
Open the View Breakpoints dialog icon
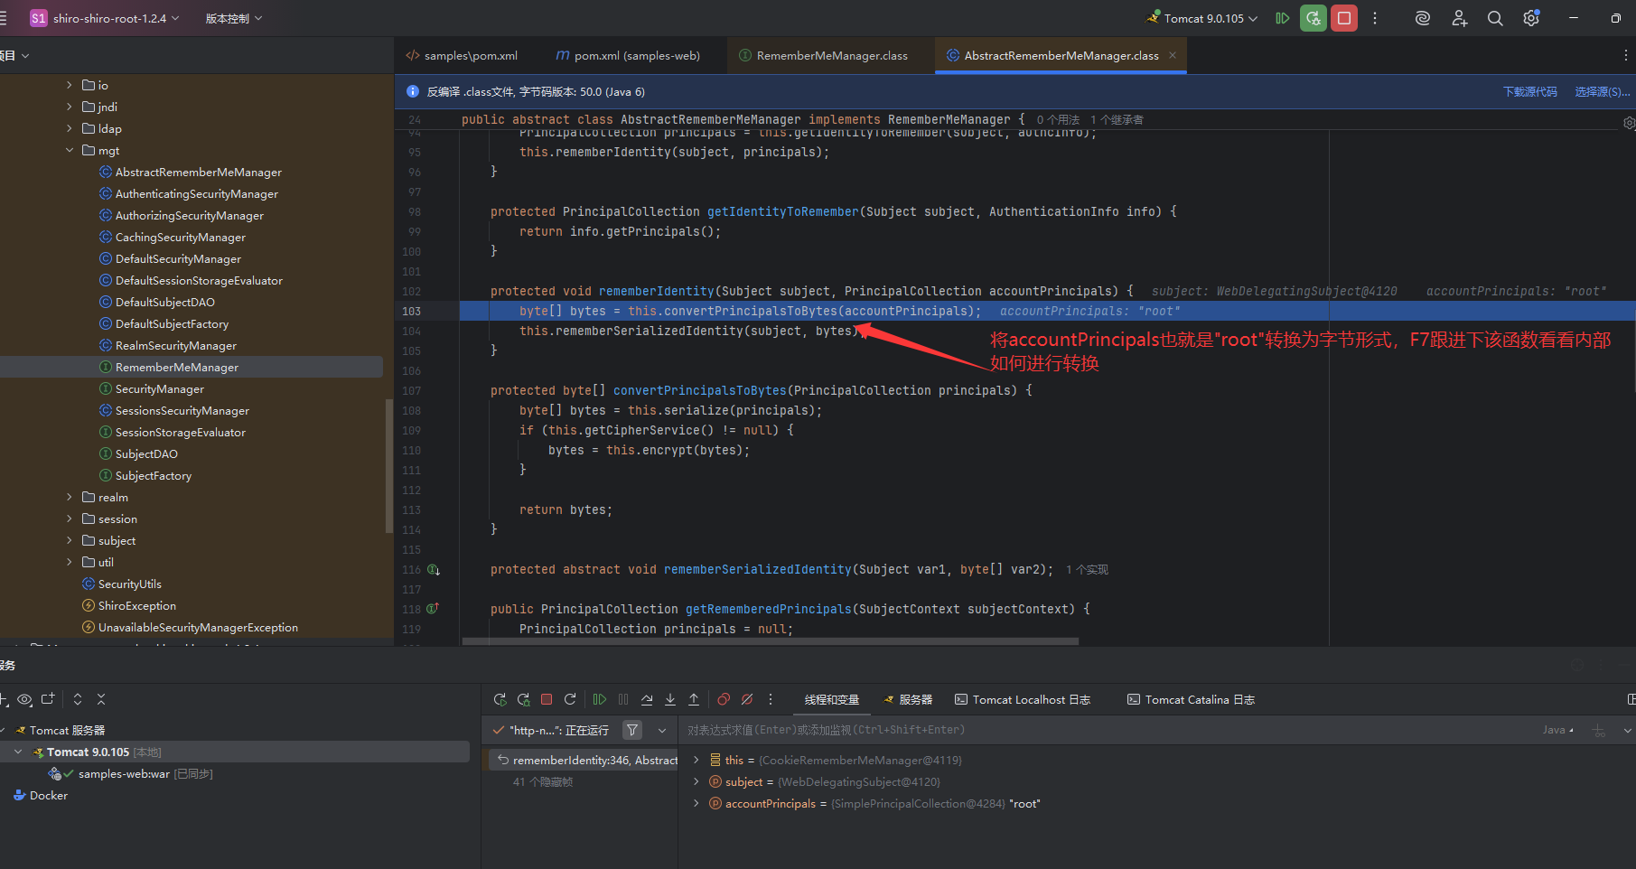point(724,699)
